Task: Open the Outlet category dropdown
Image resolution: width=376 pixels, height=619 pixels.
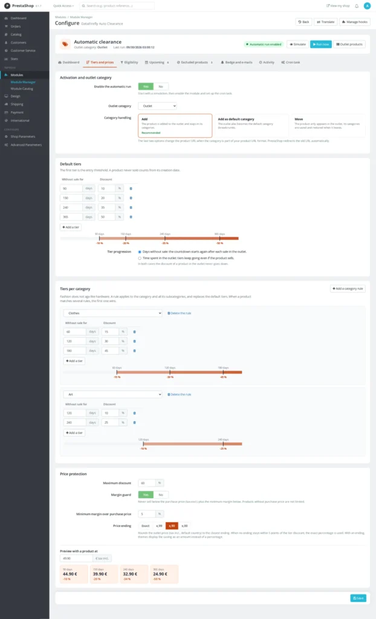Action: click(x=157, y=106)
